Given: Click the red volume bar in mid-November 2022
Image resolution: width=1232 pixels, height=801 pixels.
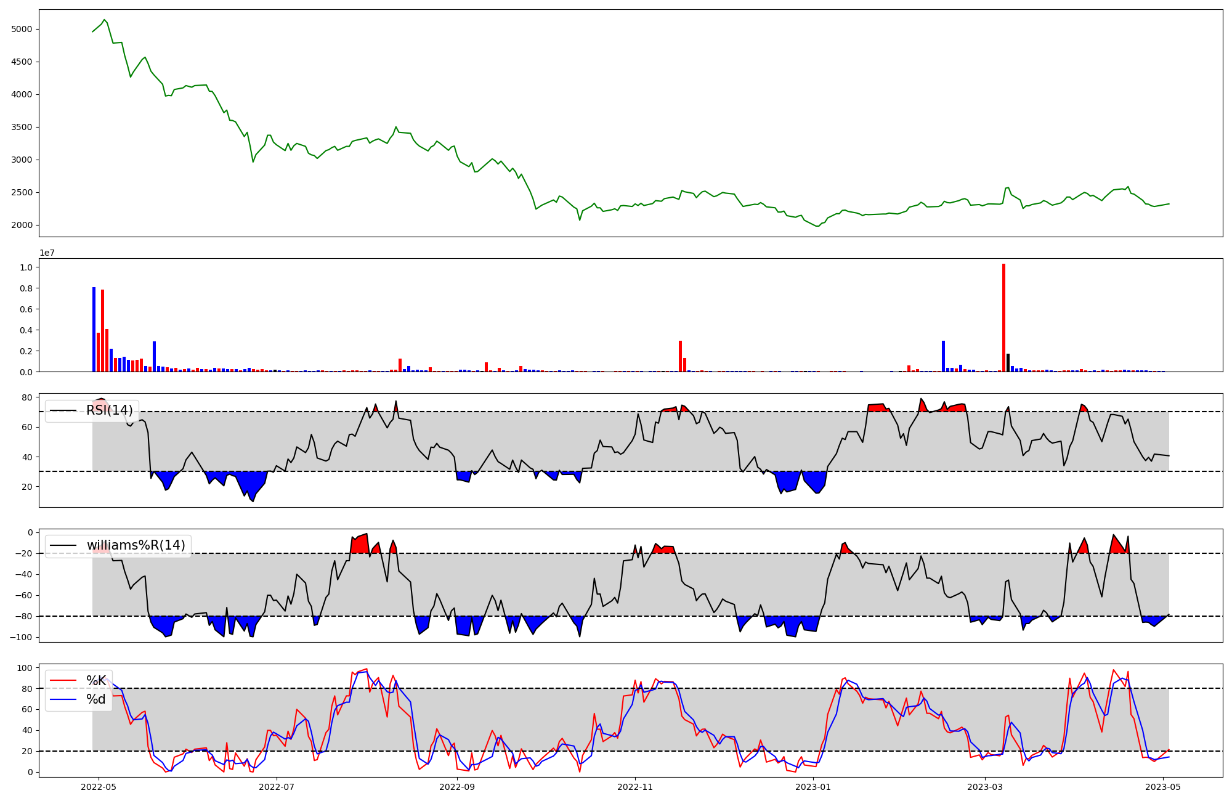Looking at the screenshot, I should 680,356.
